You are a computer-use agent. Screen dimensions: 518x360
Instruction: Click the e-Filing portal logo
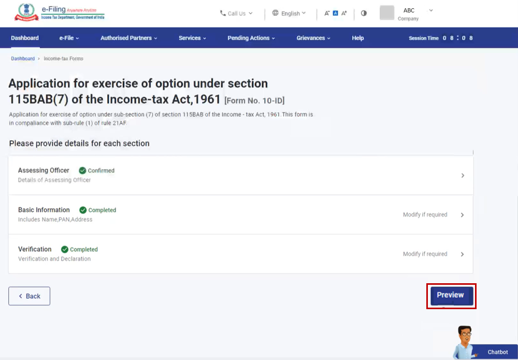pos(59,13)
